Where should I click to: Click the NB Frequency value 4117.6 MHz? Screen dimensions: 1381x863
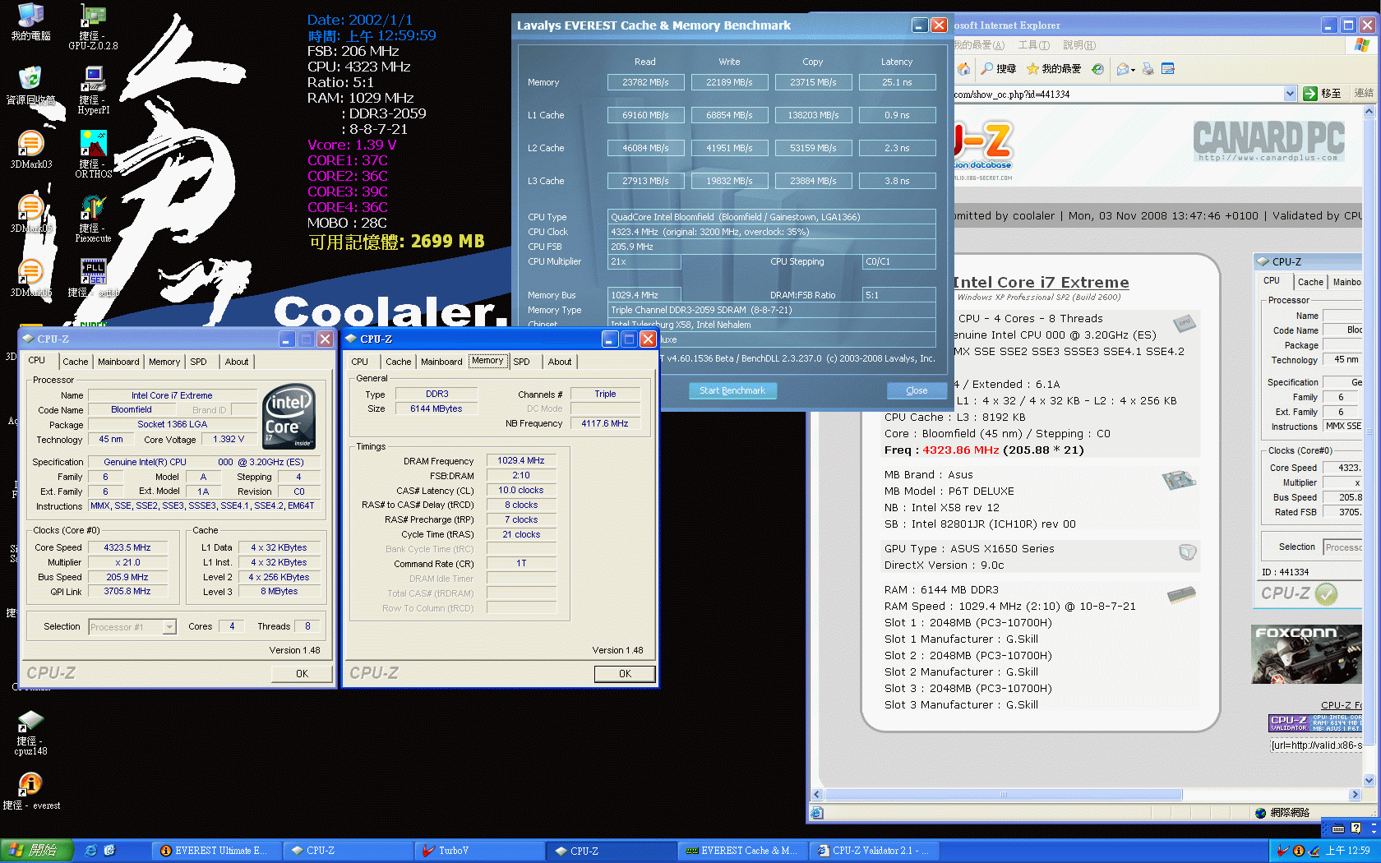click(604, 423)
